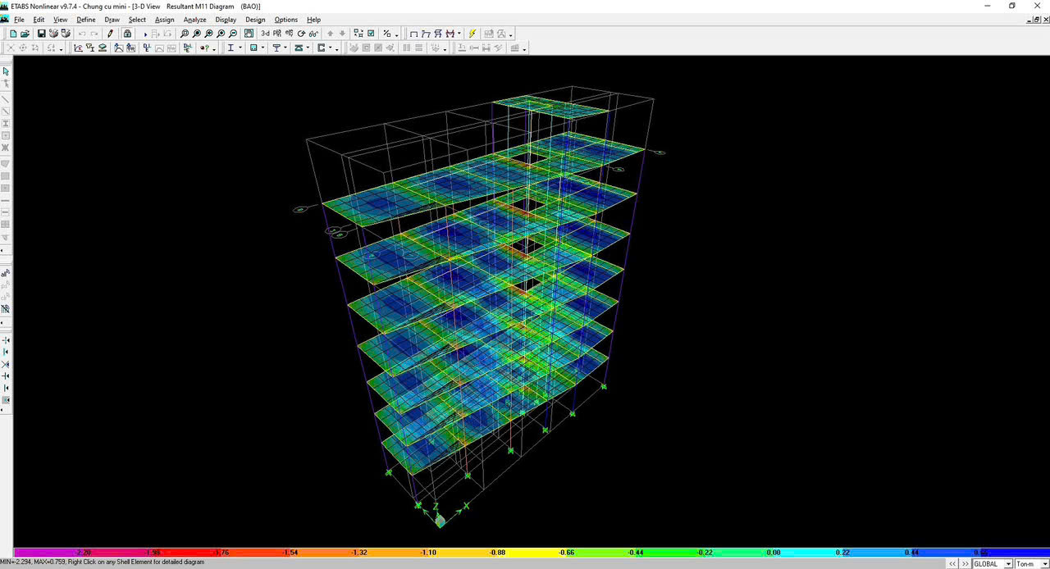Save the model with the floppy disk icon
Image resolution: width=1050 pixels, height=569 pixels.
(x=41, y=34)
